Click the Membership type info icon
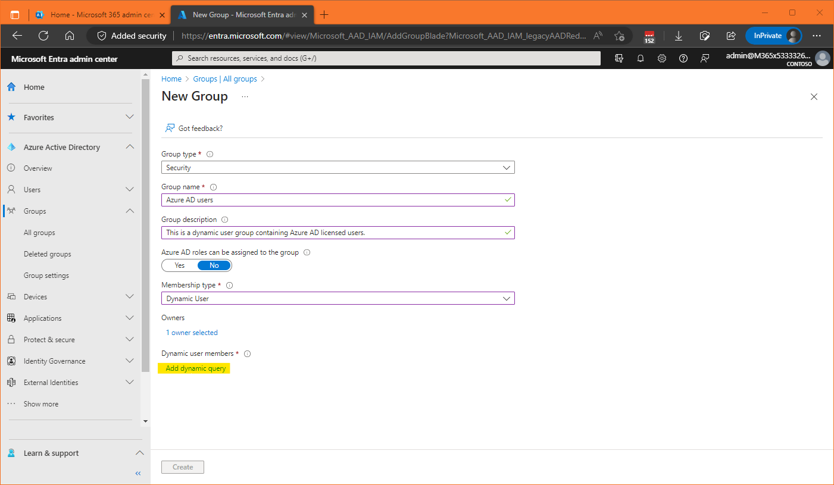This screenshot has width=834, height=485. [x=229, y=285]
